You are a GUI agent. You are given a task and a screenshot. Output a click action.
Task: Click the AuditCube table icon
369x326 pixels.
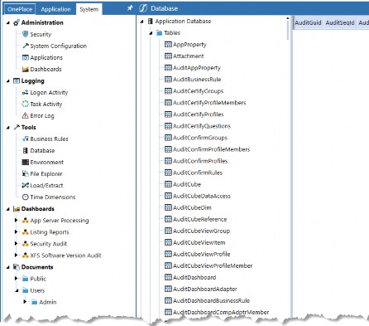168,184
